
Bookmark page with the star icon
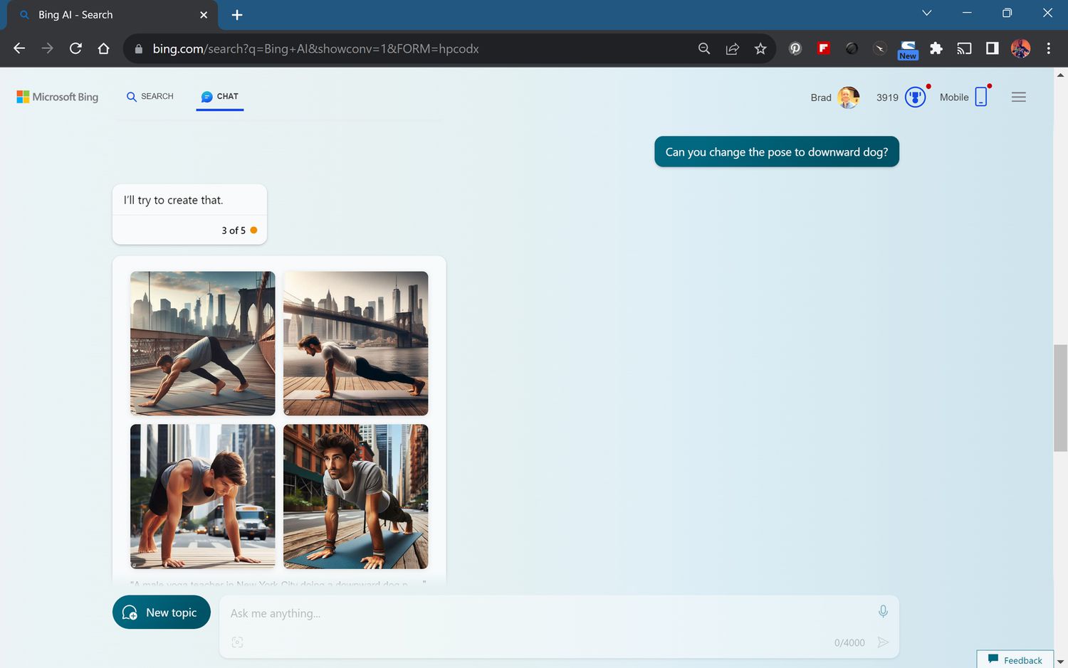coord(760,48)
